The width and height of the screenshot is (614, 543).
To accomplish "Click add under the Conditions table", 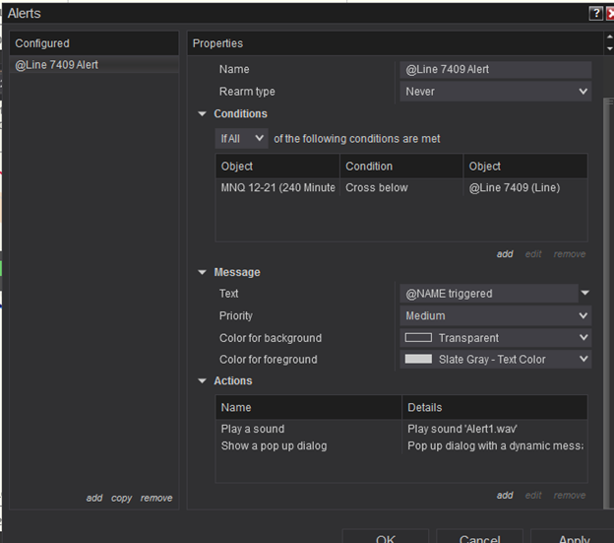I will click(505, 254).
